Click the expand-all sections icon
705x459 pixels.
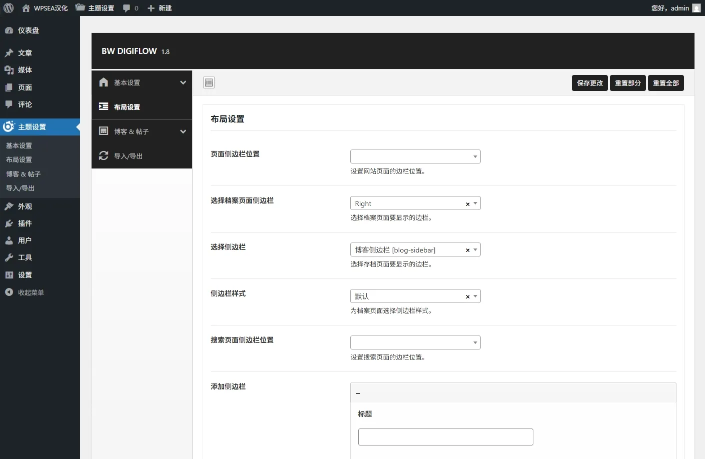click(x=209, y=82)
